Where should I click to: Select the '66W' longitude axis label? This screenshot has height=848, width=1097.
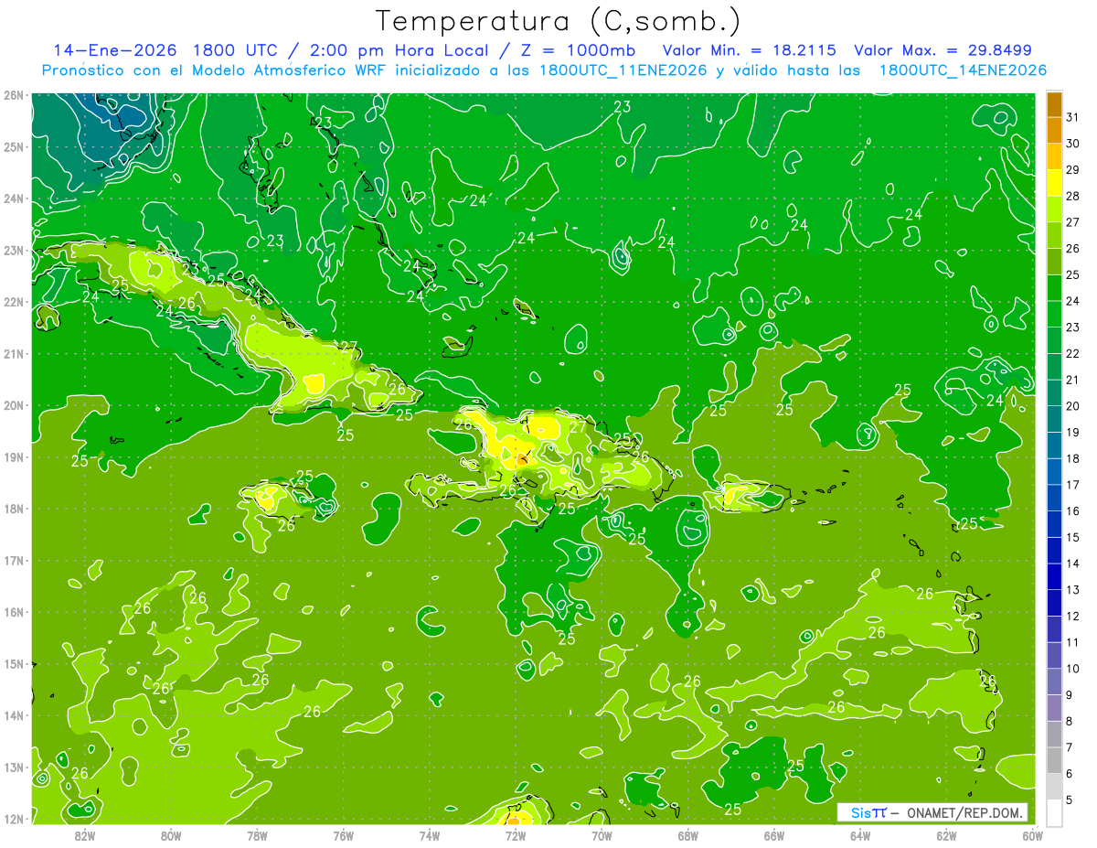point(774,834)
